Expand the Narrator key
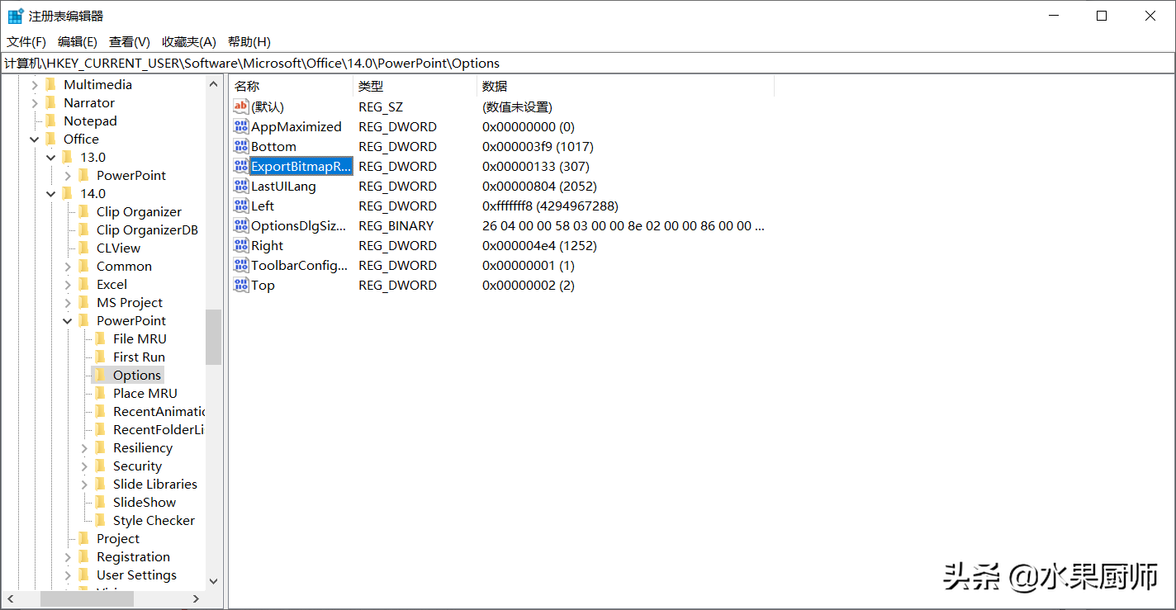Image resolution: width=1176 pixels, height=610 pixels. coord(35,102)
